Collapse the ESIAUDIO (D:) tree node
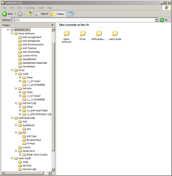This screenshot has width=172, height=176. [x=8, y=30]
